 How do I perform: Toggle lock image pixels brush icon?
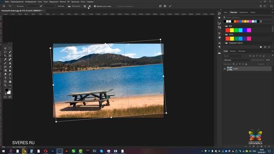(237, 64)
